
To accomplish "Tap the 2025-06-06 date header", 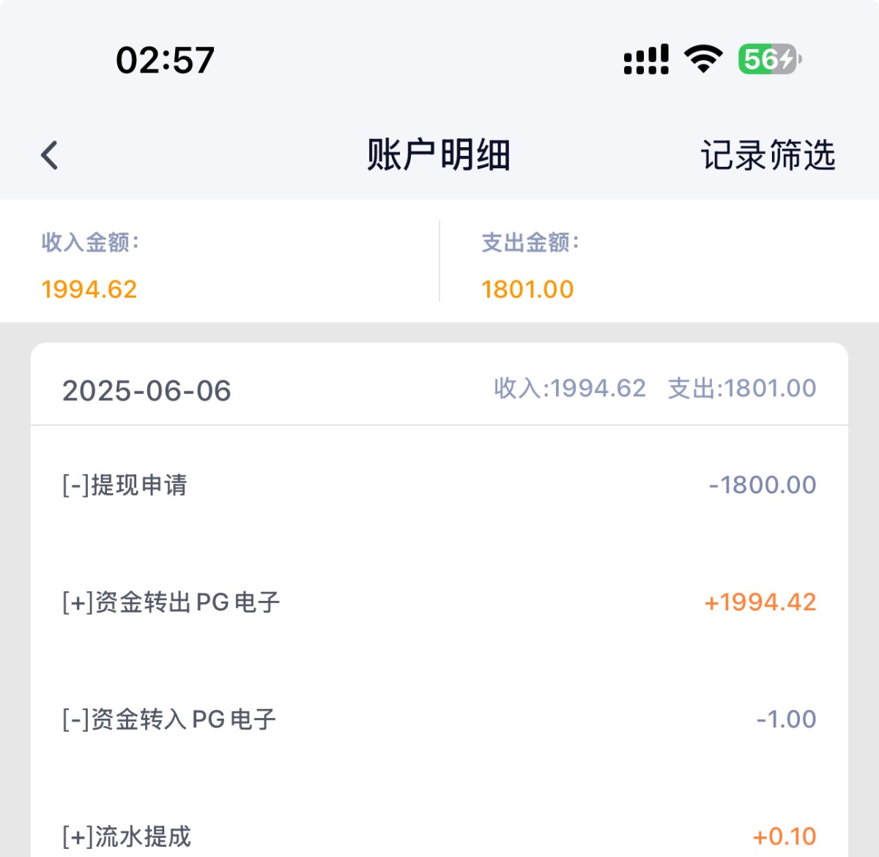I will click(x=146, y=390).
